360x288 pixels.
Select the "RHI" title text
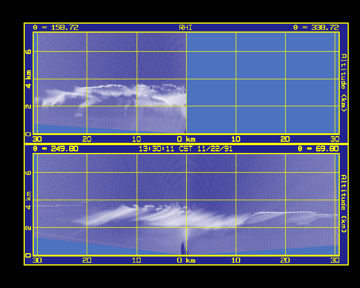186,28
